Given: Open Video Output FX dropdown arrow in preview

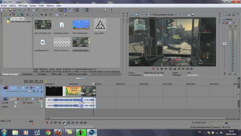Looking at the screenshot, I should click(x=150, y=15).
